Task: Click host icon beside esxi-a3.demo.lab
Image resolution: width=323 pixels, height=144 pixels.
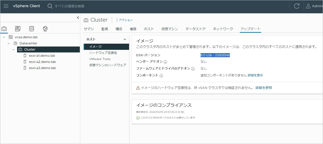Action: (x=25, y=68)
